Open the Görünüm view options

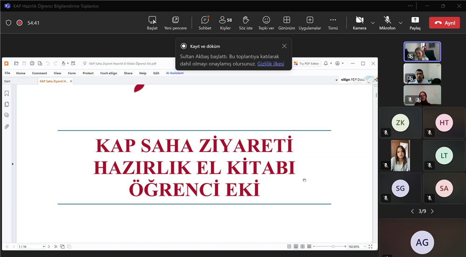(287, 23)
